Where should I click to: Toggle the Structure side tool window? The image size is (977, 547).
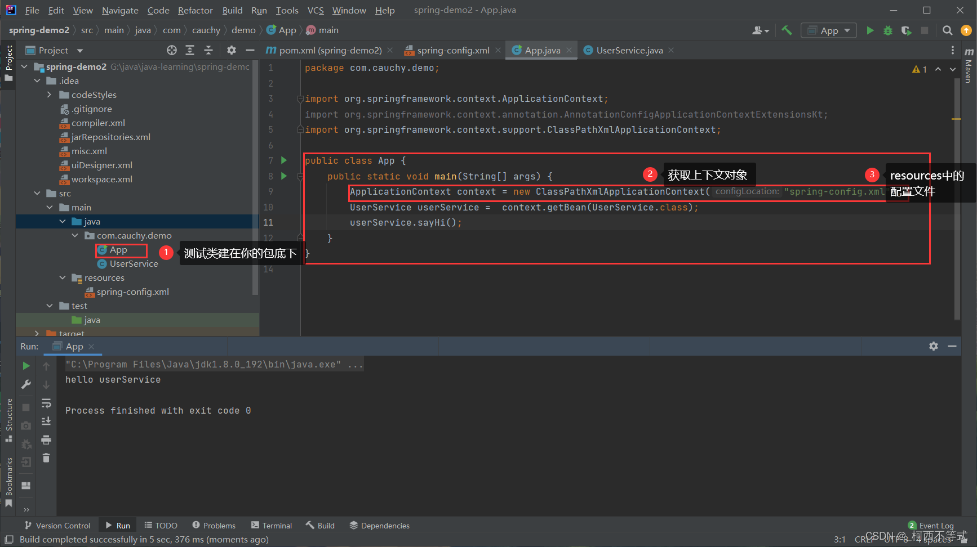[9, 420]
